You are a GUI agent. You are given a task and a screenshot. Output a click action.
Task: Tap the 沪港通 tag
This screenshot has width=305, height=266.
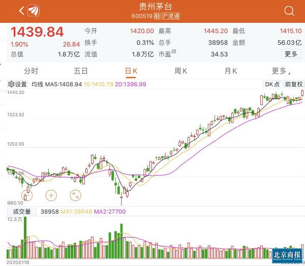[171, 16]
